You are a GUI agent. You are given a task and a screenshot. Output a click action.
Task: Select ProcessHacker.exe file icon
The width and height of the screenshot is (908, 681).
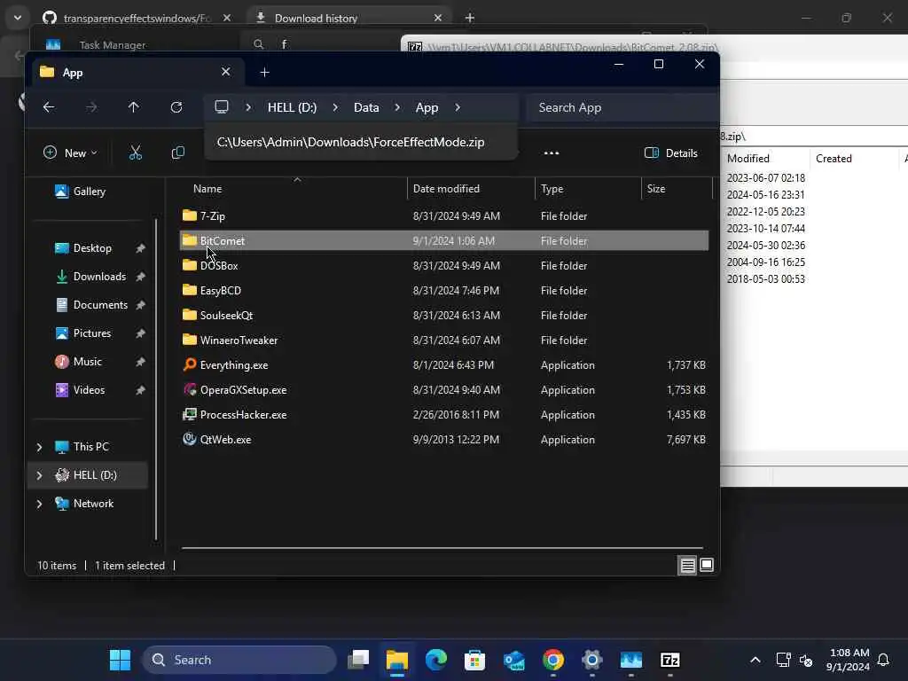190,415
